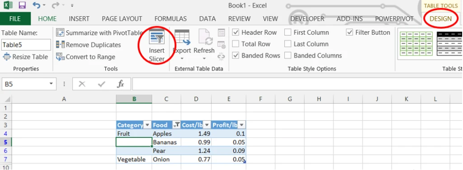Toggle the Banded Rows checkbox

[x=235, y=56]
